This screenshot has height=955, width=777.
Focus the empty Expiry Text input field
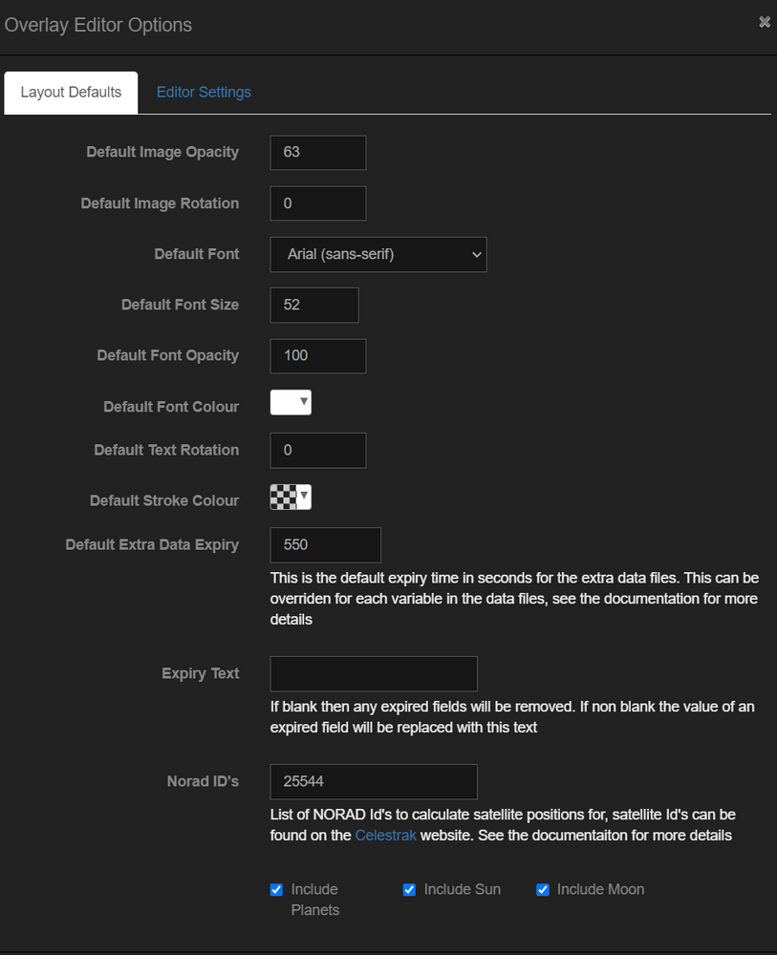click(373, 673)
